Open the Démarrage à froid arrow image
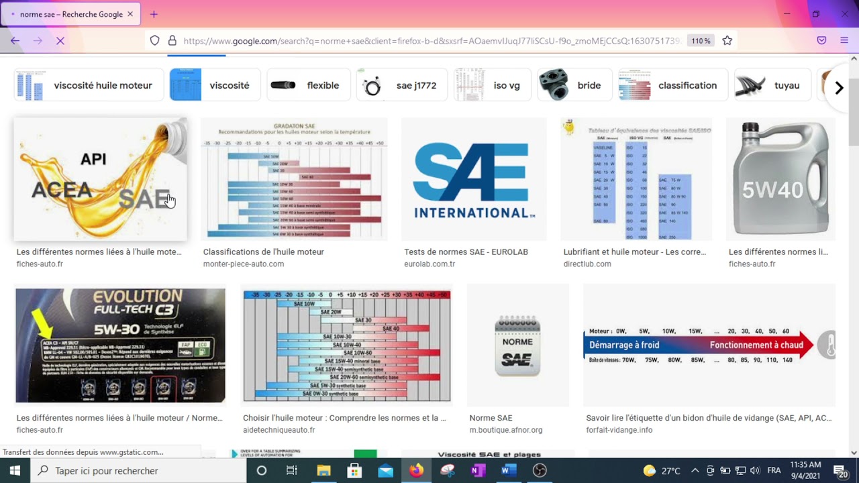This screenshot has height=483, width=859. (709, 345)
